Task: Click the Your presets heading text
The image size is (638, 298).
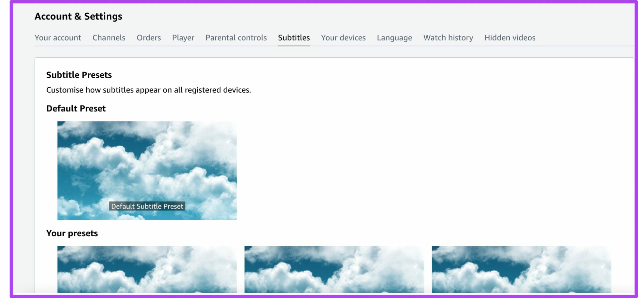Action: pos(72,233)
